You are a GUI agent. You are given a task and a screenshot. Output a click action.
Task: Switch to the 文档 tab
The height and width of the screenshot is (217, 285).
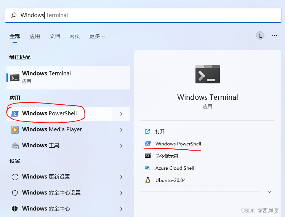[x=55, y=36]
